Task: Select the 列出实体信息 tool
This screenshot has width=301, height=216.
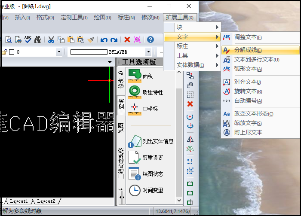Action: [150, 141]
